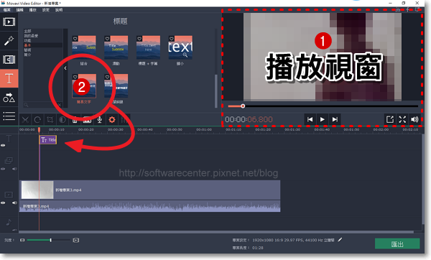The height and width of the screenshot is (260, 431).
Task: Select the audio waveform clip on timeline
Action: click(150, 206)
